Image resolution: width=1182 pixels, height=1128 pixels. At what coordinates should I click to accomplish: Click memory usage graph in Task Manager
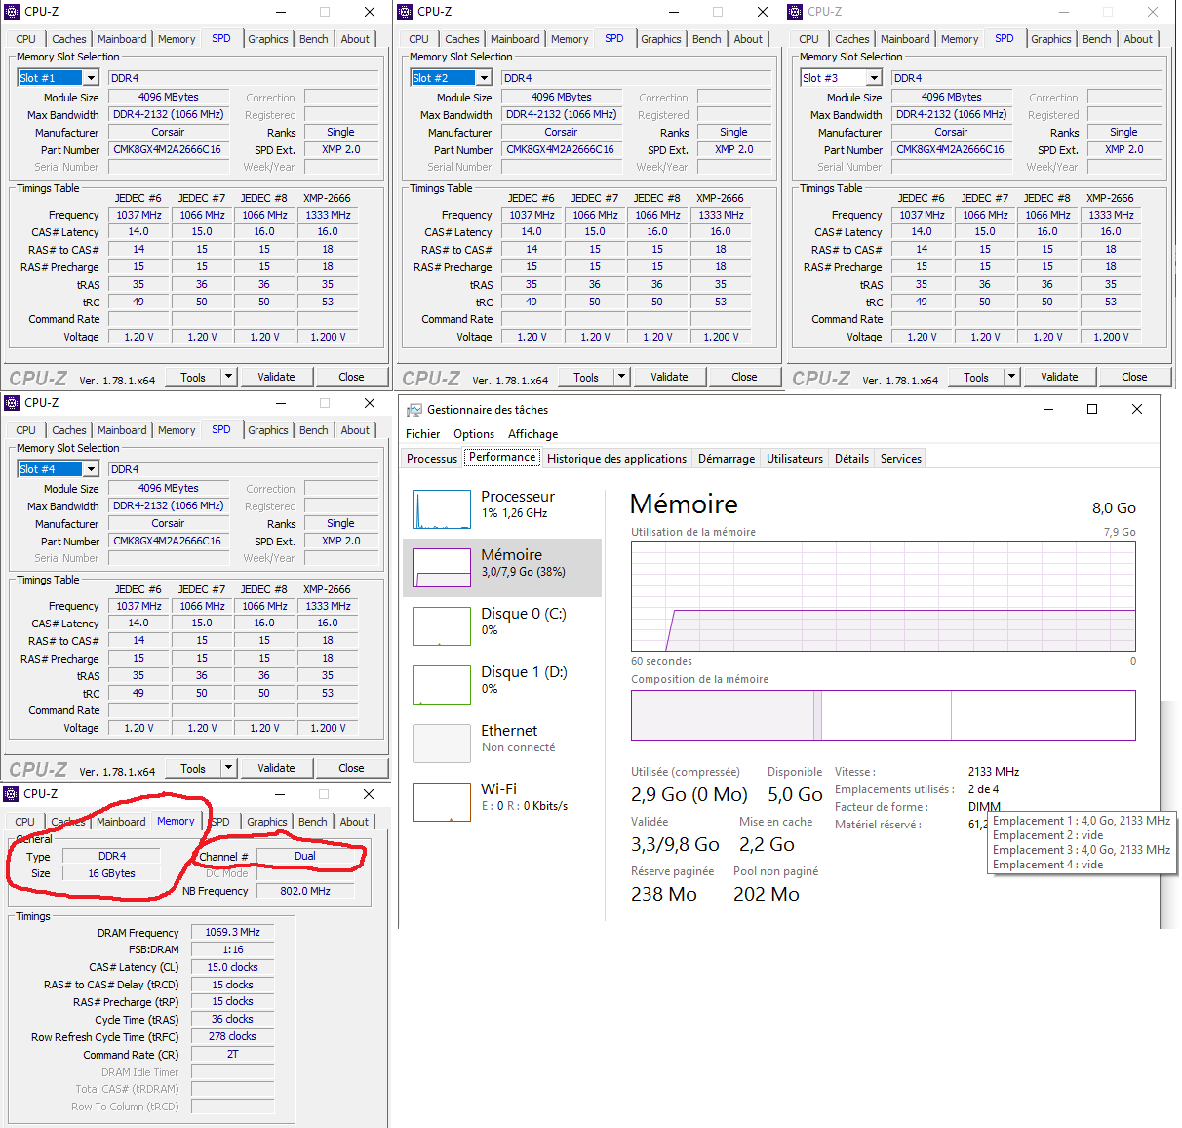[884, 596]
